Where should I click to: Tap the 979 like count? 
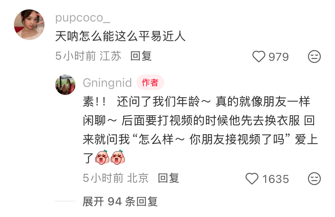point(279,57)
